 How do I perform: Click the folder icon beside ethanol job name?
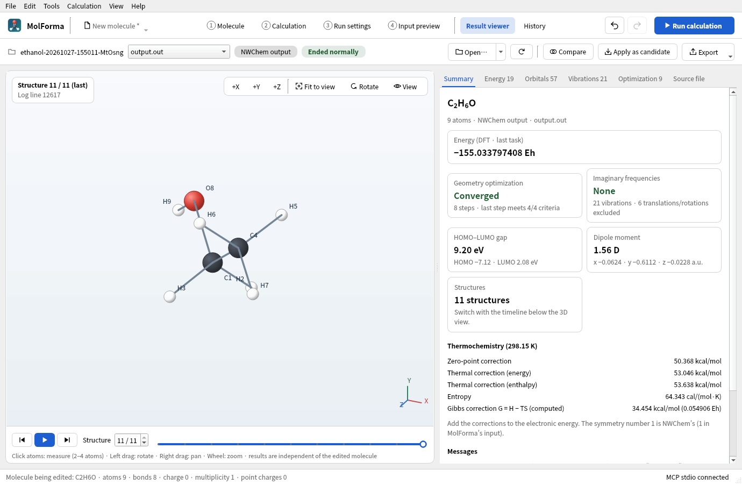pos(12,52)
